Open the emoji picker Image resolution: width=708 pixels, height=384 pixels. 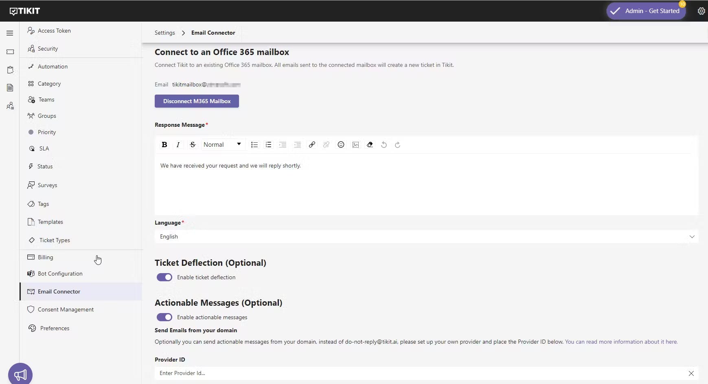[341, 145]
